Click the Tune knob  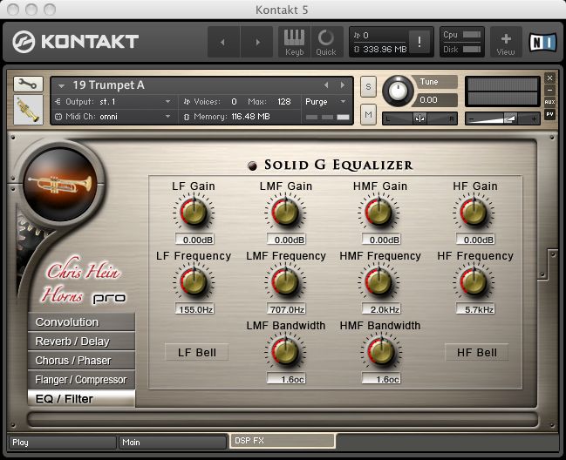(398, 91)
